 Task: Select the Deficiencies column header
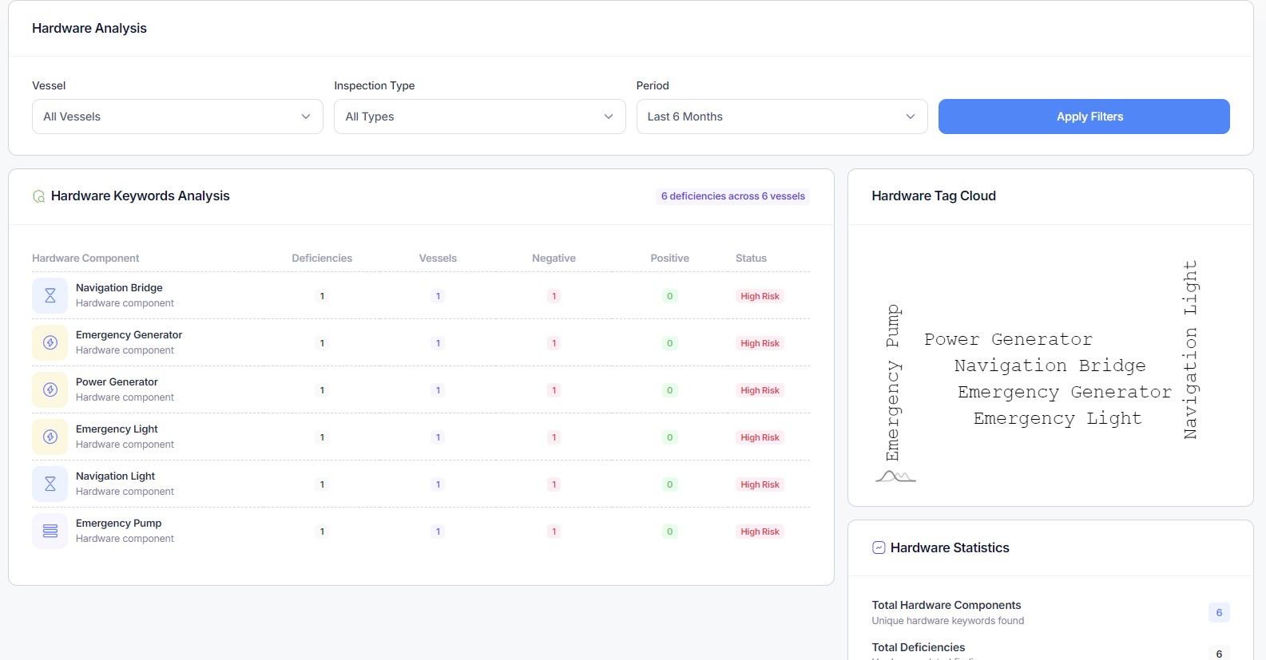coord(322,259)
